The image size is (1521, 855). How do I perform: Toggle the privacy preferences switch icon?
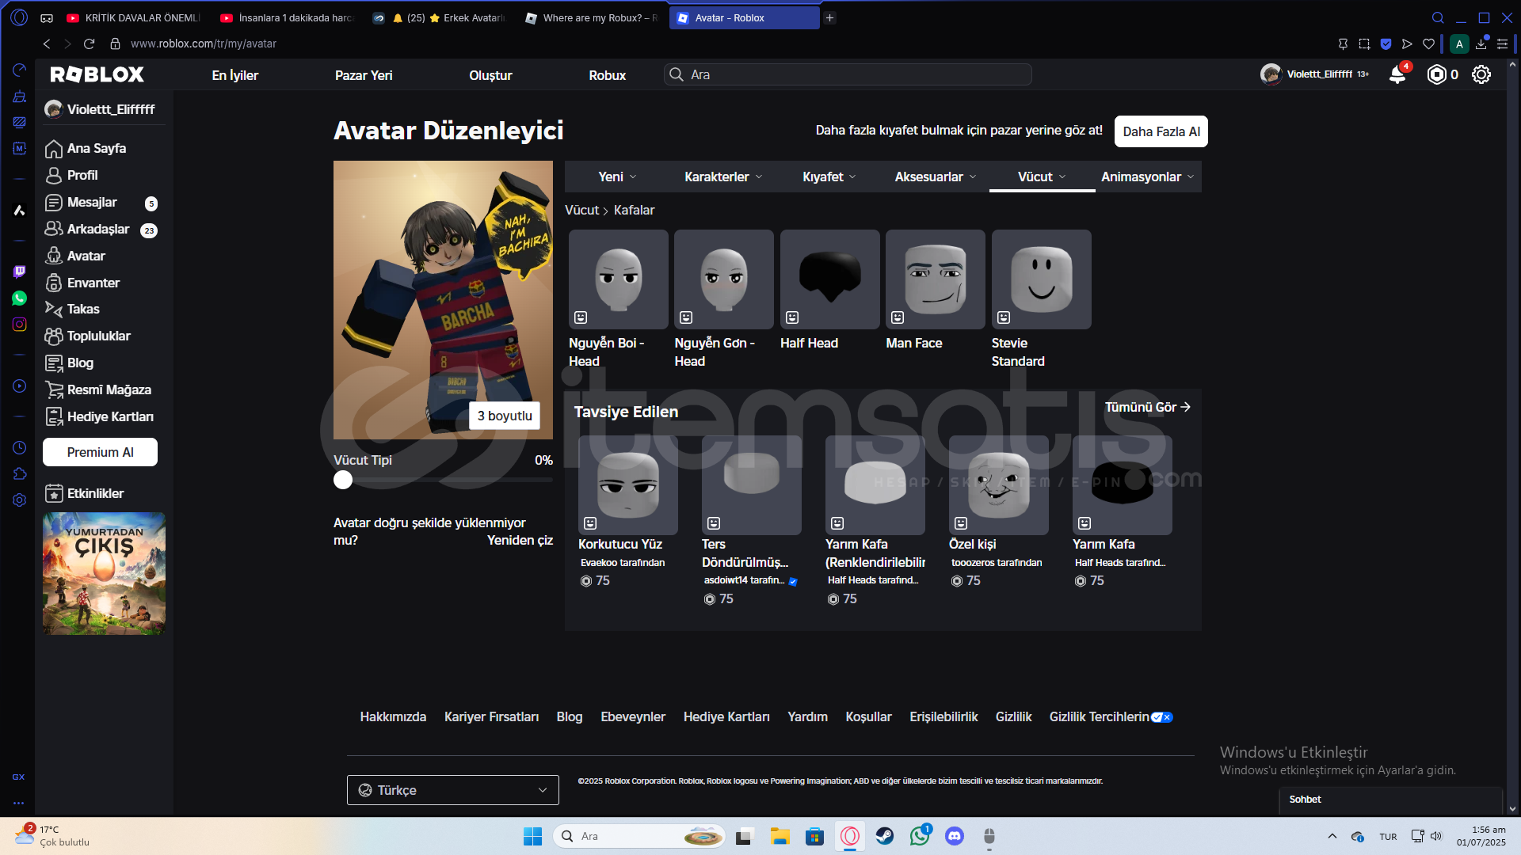[x=1162, y=717]
